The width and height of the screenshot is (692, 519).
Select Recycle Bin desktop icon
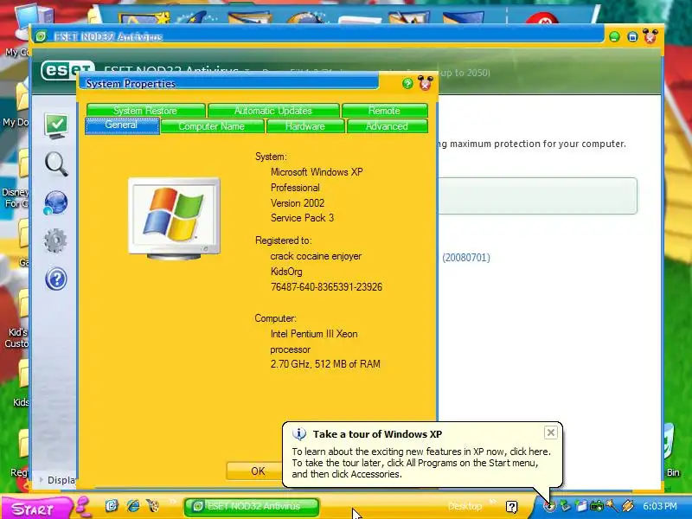[670, 450]
